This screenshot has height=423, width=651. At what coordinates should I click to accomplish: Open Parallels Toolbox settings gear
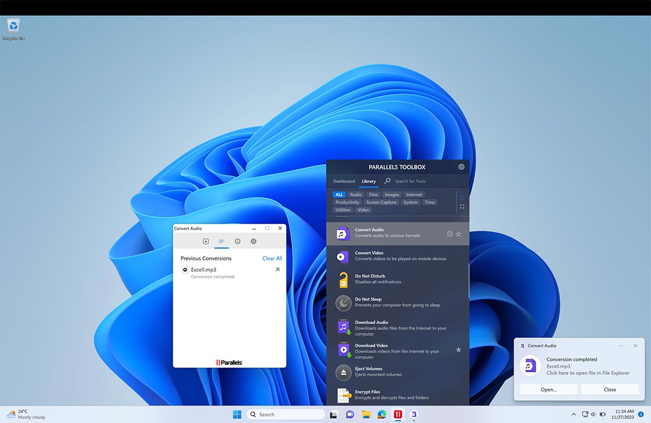tap(461, 166)
